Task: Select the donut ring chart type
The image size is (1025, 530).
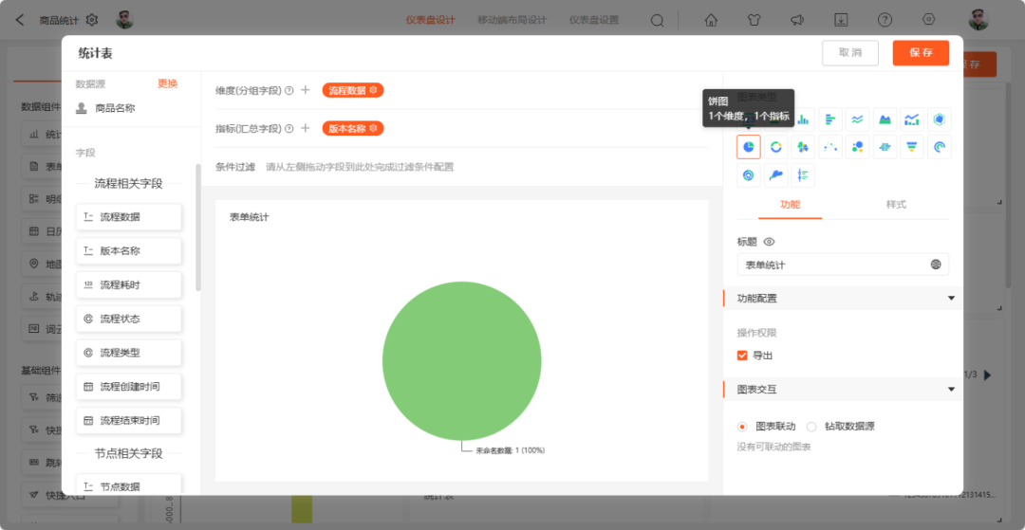Action: (776, 147)
